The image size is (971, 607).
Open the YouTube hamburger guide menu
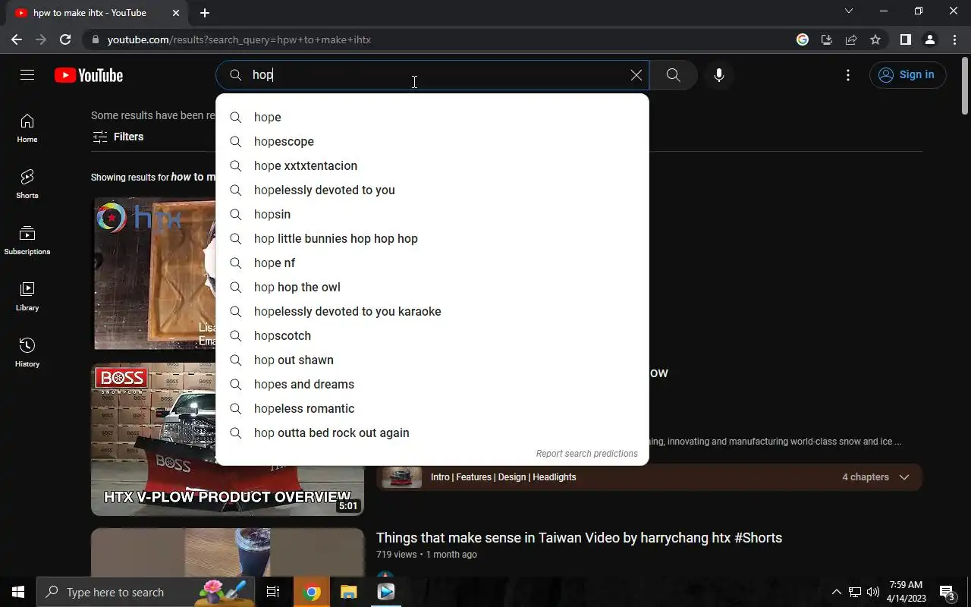(27, 75)
